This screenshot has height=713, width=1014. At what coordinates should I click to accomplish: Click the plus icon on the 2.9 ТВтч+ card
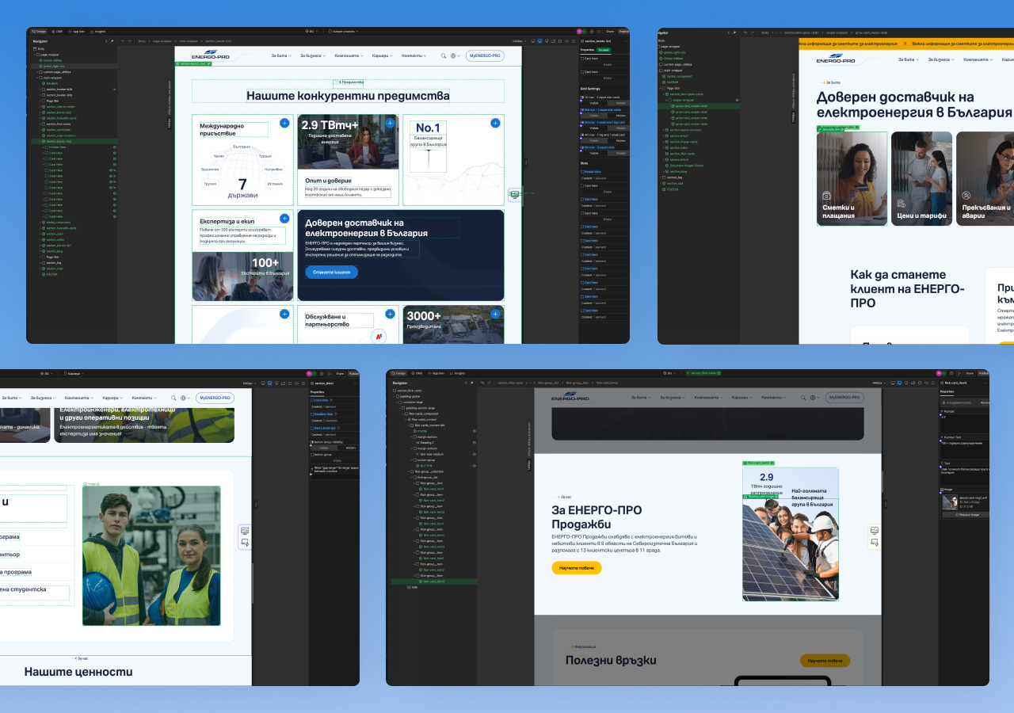[390, 123]
